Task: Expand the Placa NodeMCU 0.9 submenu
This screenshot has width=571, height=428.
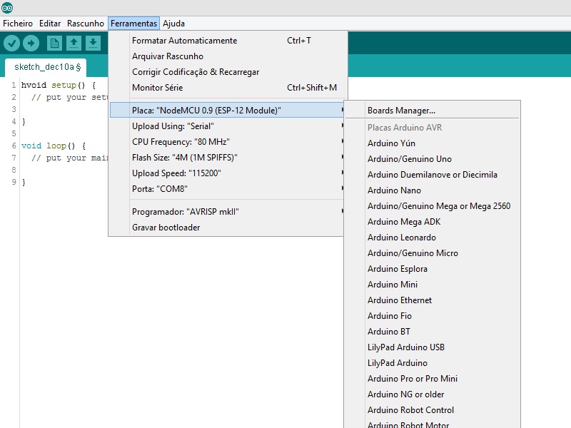Action: click(227, 110)
